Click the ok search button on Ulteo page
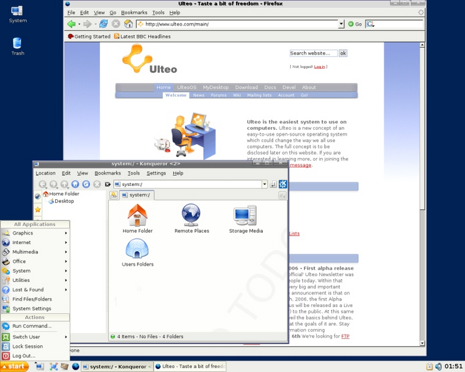 pos(343,53)
